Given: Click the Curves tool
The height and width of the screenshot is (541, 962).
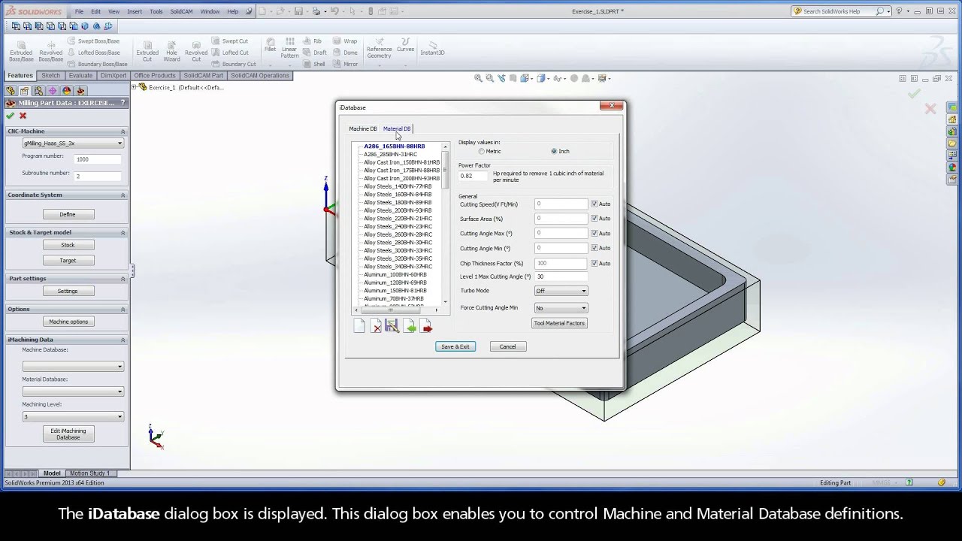Looking at the screenshot, I should tap(406, 46).
